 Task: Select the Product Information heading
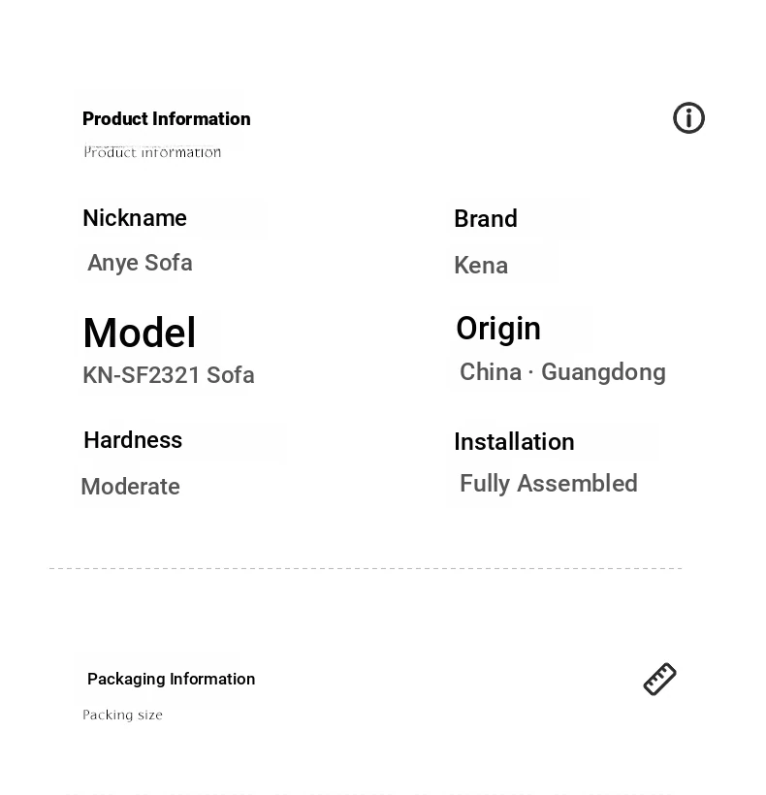pyautogui.click(x=166, y=118)
